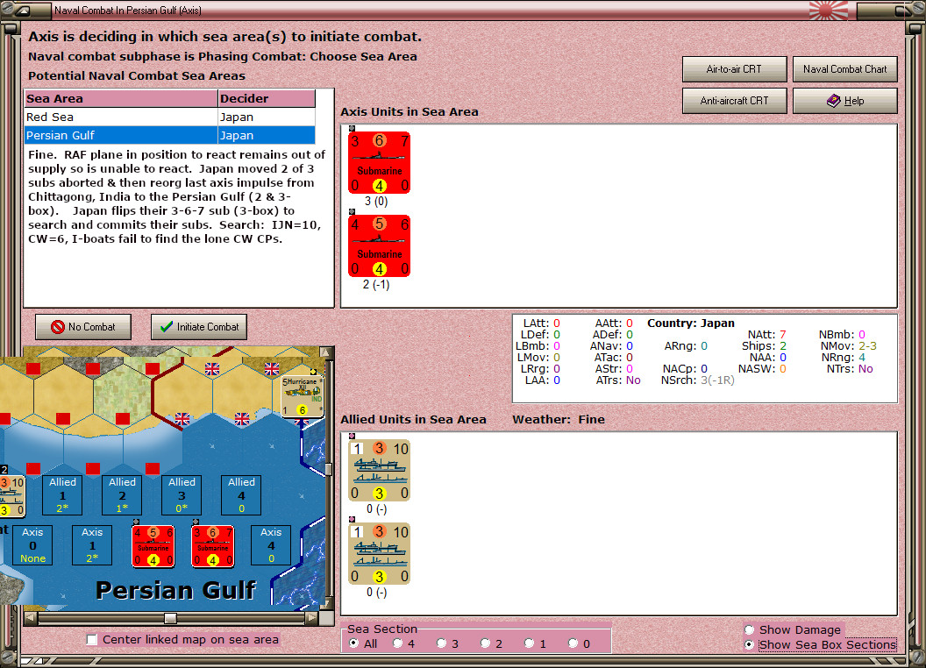Select the second Allied convoy unit
926x668 pixels.
pos(379,554)
